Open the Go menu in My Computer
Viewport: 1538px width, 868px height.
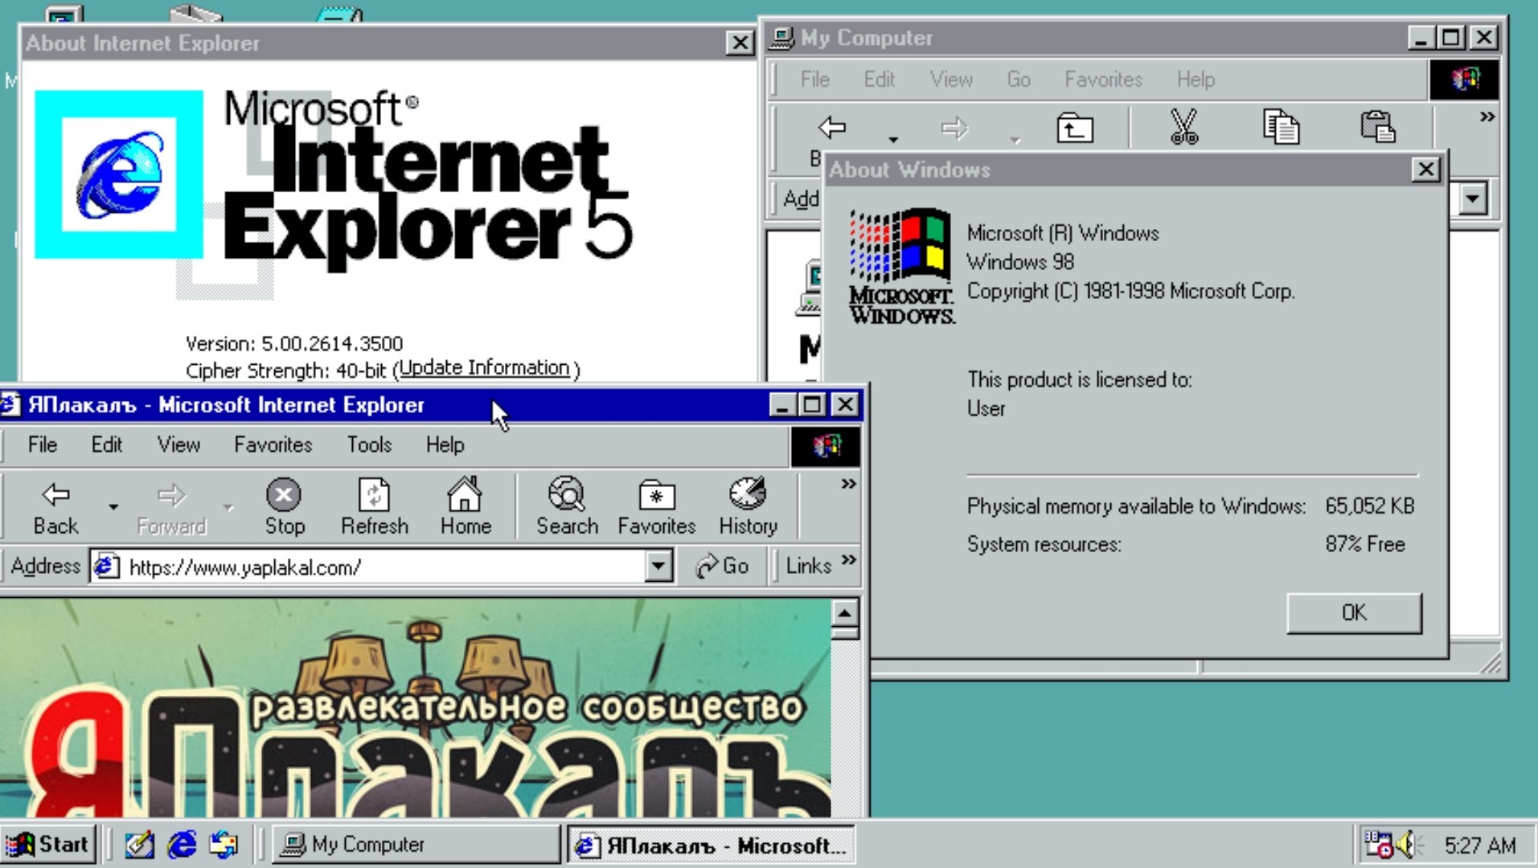[1018, 79]
